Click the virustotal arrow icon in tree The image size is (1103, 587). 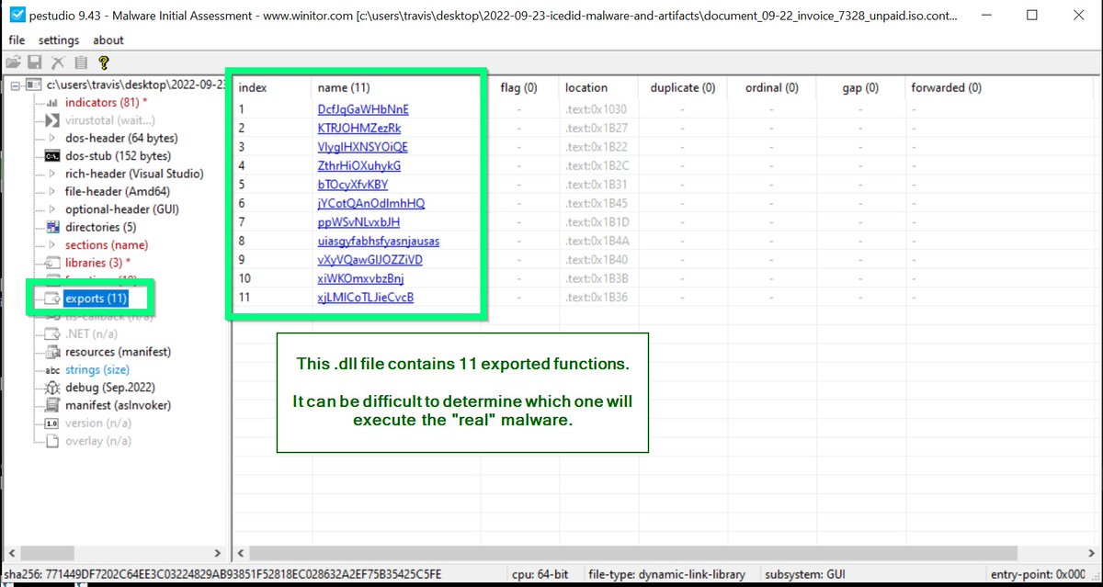(x=52, y=120)
